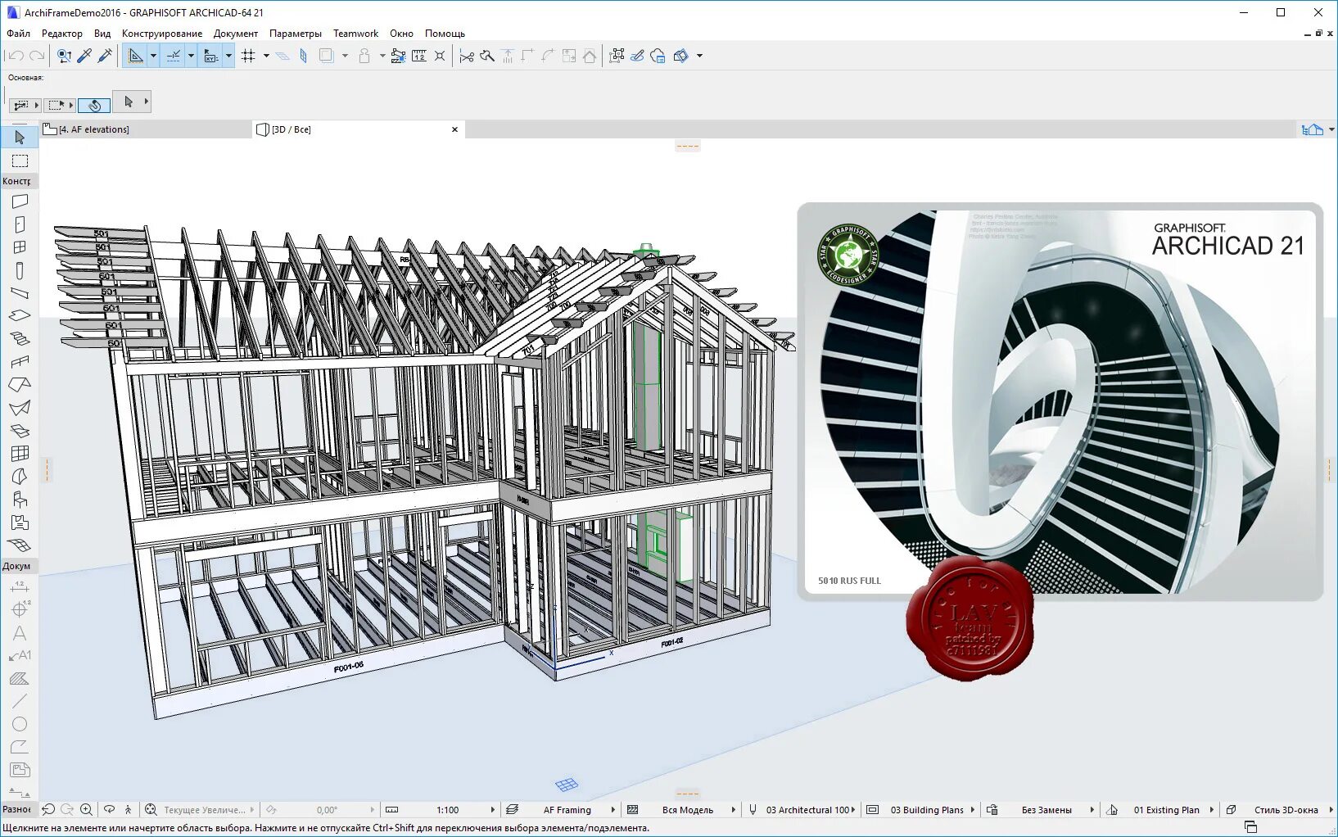
Task: Toggle the Guide Lines ruler button
Action: [x=135, y=56]
